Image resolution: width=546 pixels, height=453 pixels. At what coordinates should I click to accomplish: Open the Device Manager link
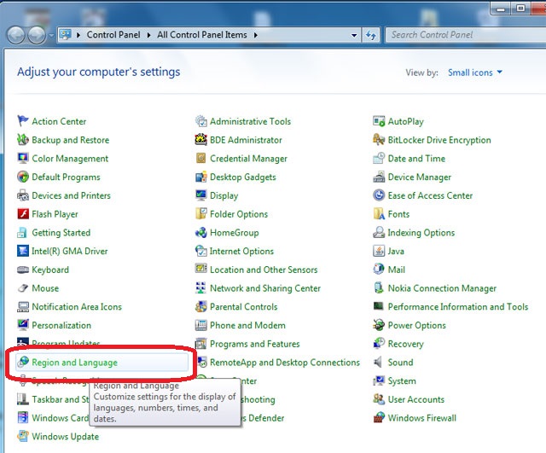419,177
